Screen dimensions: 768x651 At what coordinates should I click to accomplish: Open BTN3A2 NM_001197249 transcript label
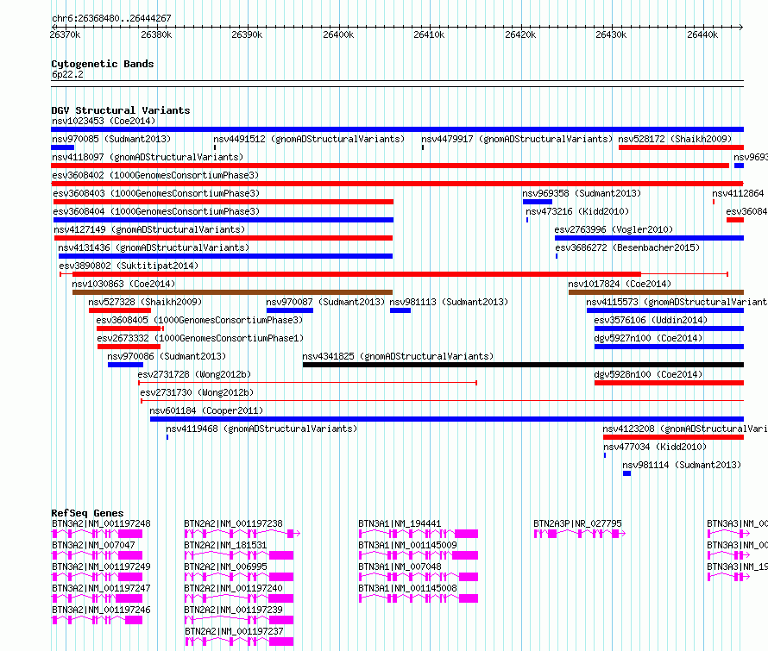(101, 566)
